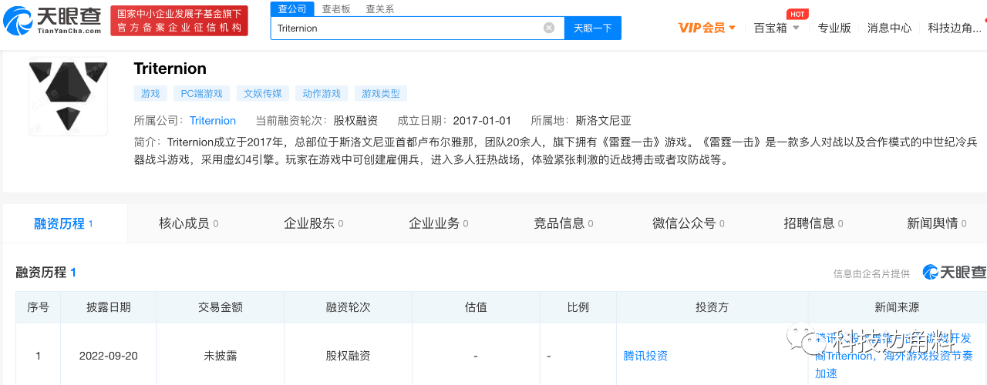The height and width of the screenshot is (385, 987).
Task: Clear the search field with the X icon
Action: pos(549,28)
